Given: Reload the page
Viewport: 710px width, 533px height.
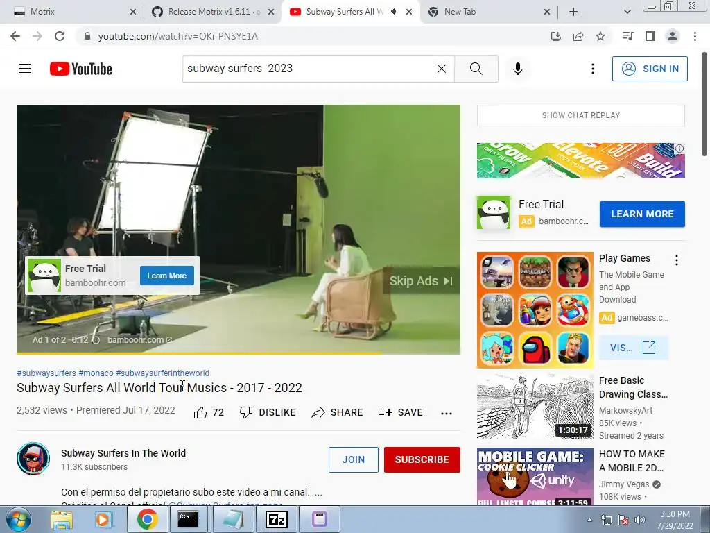Looking at the screenshot, I should [60, 36].
